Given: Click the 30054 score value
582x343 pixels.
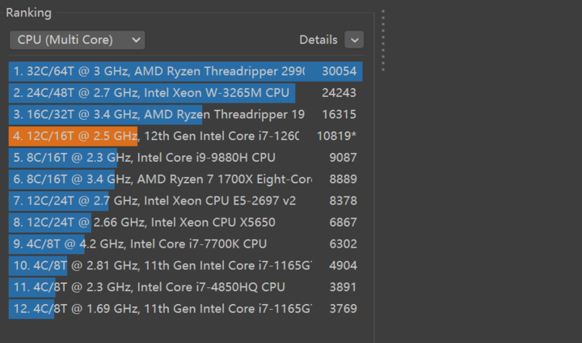Looking at the screenshot, I should click(339, 71).
